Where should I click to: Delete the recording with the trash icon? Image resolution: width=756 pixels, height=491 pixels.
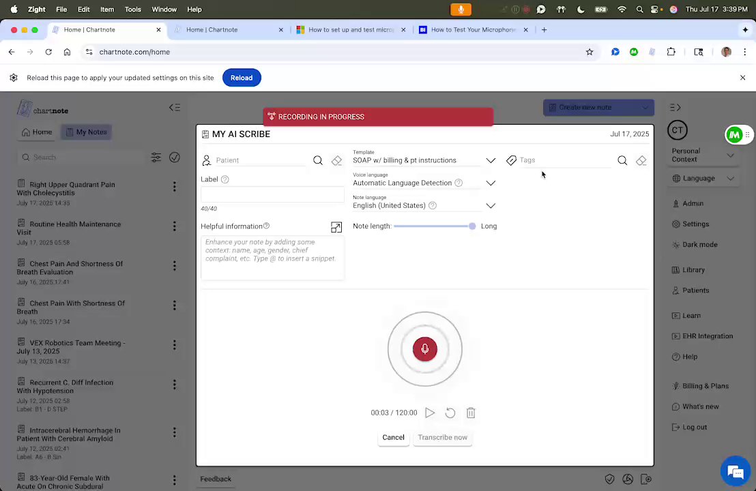tap(471, 413)
